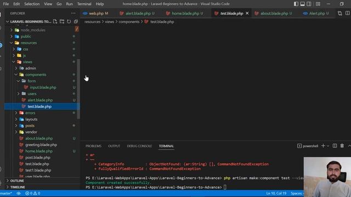Open Terminal menu
The height and width of the screenshot is (197, 351).
click(84, 4)
